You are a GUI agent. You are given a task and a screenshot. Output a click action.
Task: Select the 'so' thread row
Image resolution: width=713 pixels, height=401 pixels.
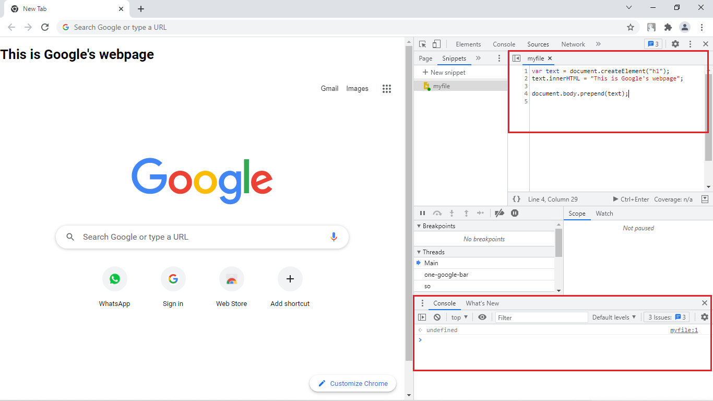484,286
